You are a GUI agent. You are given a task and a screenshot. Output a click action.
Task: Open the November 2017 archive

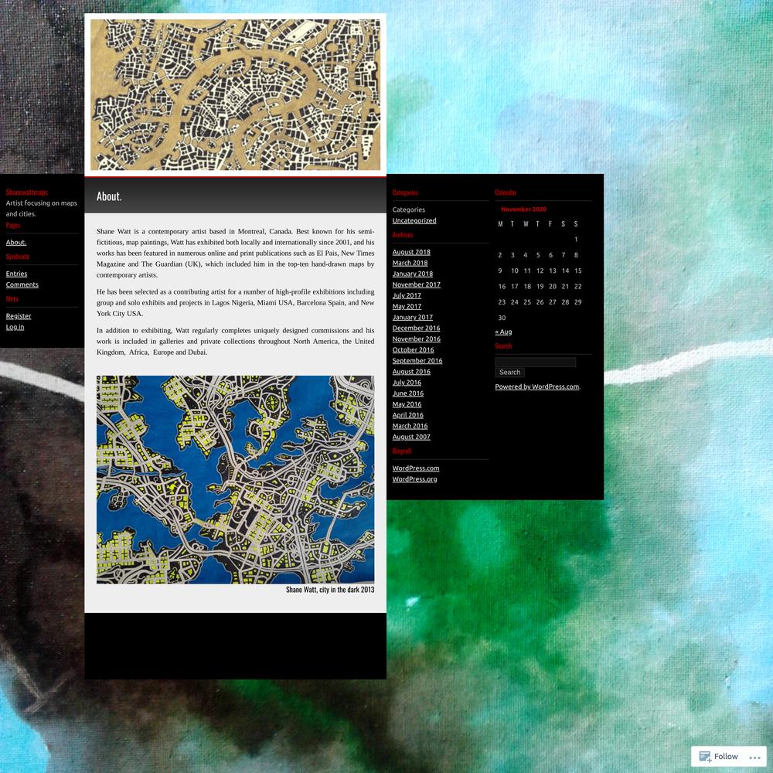pyautogui.click(x=417, y=285)
